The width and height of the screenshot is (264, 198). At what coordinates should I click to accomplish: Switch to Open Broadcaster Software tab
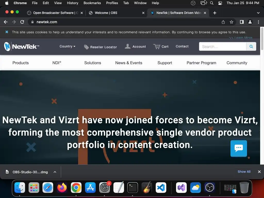coord(55,13)
